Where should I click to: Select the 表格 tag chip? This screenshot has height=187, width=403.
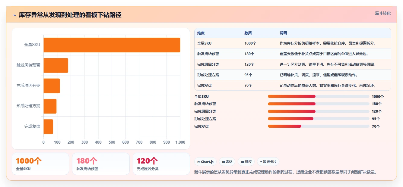pos(227,162)
